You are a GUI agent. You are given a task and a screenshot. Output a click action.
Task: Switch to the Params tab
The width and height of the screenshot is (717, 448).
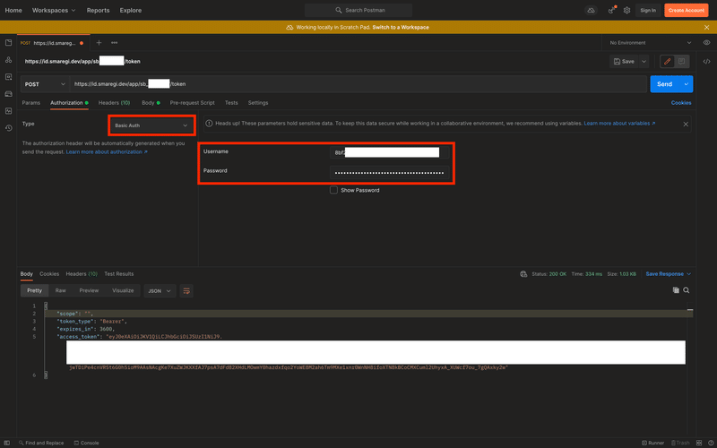coord(31,103)
